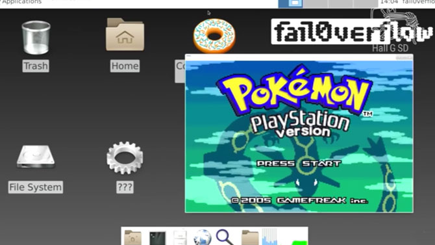Viewport: 435px width, 245px height.
Task: Launch the terminal from the bottom dock
Action: (158, 238)
